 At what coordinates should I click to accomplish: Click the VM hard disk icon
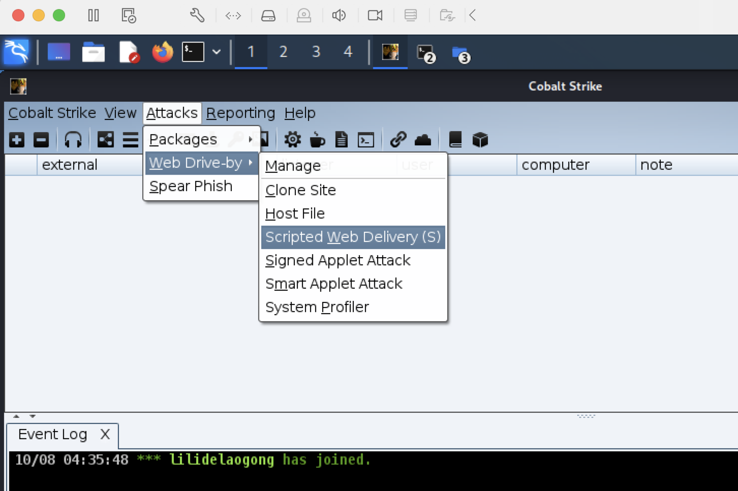coord(268,16)
